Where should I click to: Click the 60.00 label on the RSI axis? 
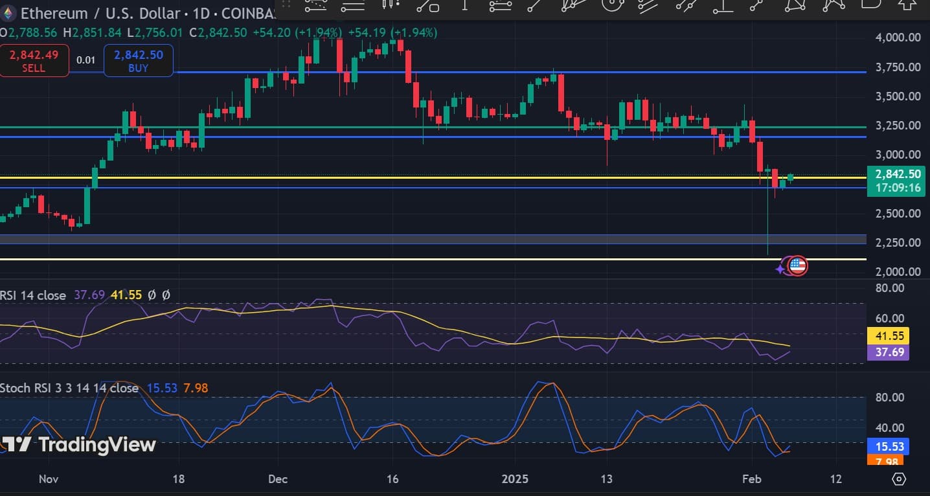pos(889,319)
